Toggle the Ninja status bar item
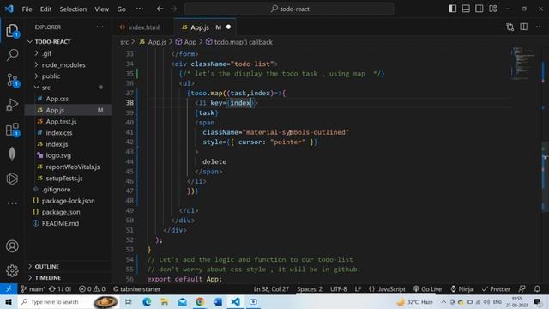 pos(462,289)
